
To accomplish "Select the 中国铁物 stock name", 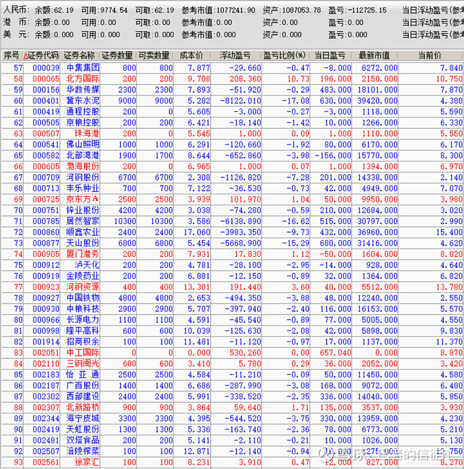I will pos(83,298).
